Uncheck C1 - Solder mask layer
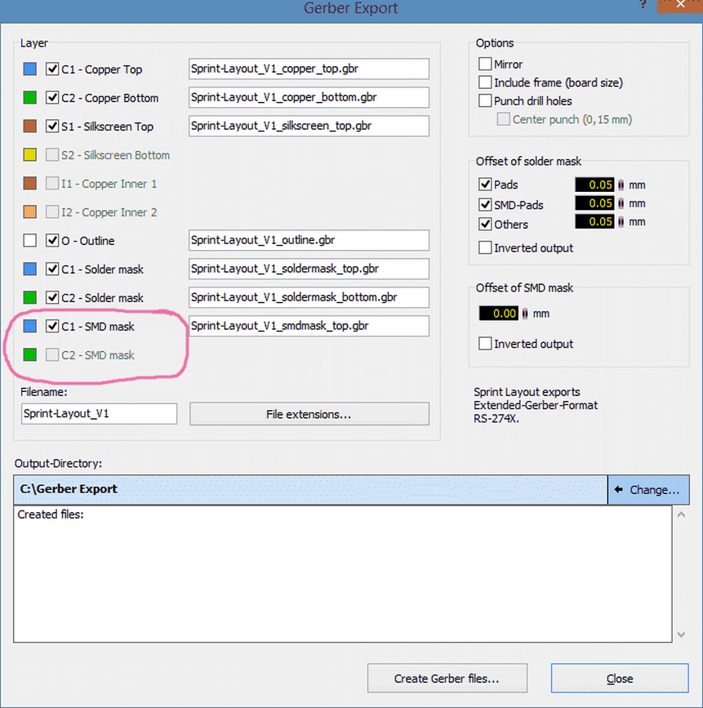 (52, 269)
